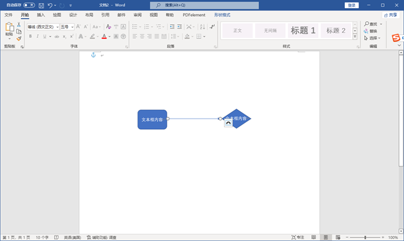
Task: Apply the Heading 1 style
Action: coord(303,30)
